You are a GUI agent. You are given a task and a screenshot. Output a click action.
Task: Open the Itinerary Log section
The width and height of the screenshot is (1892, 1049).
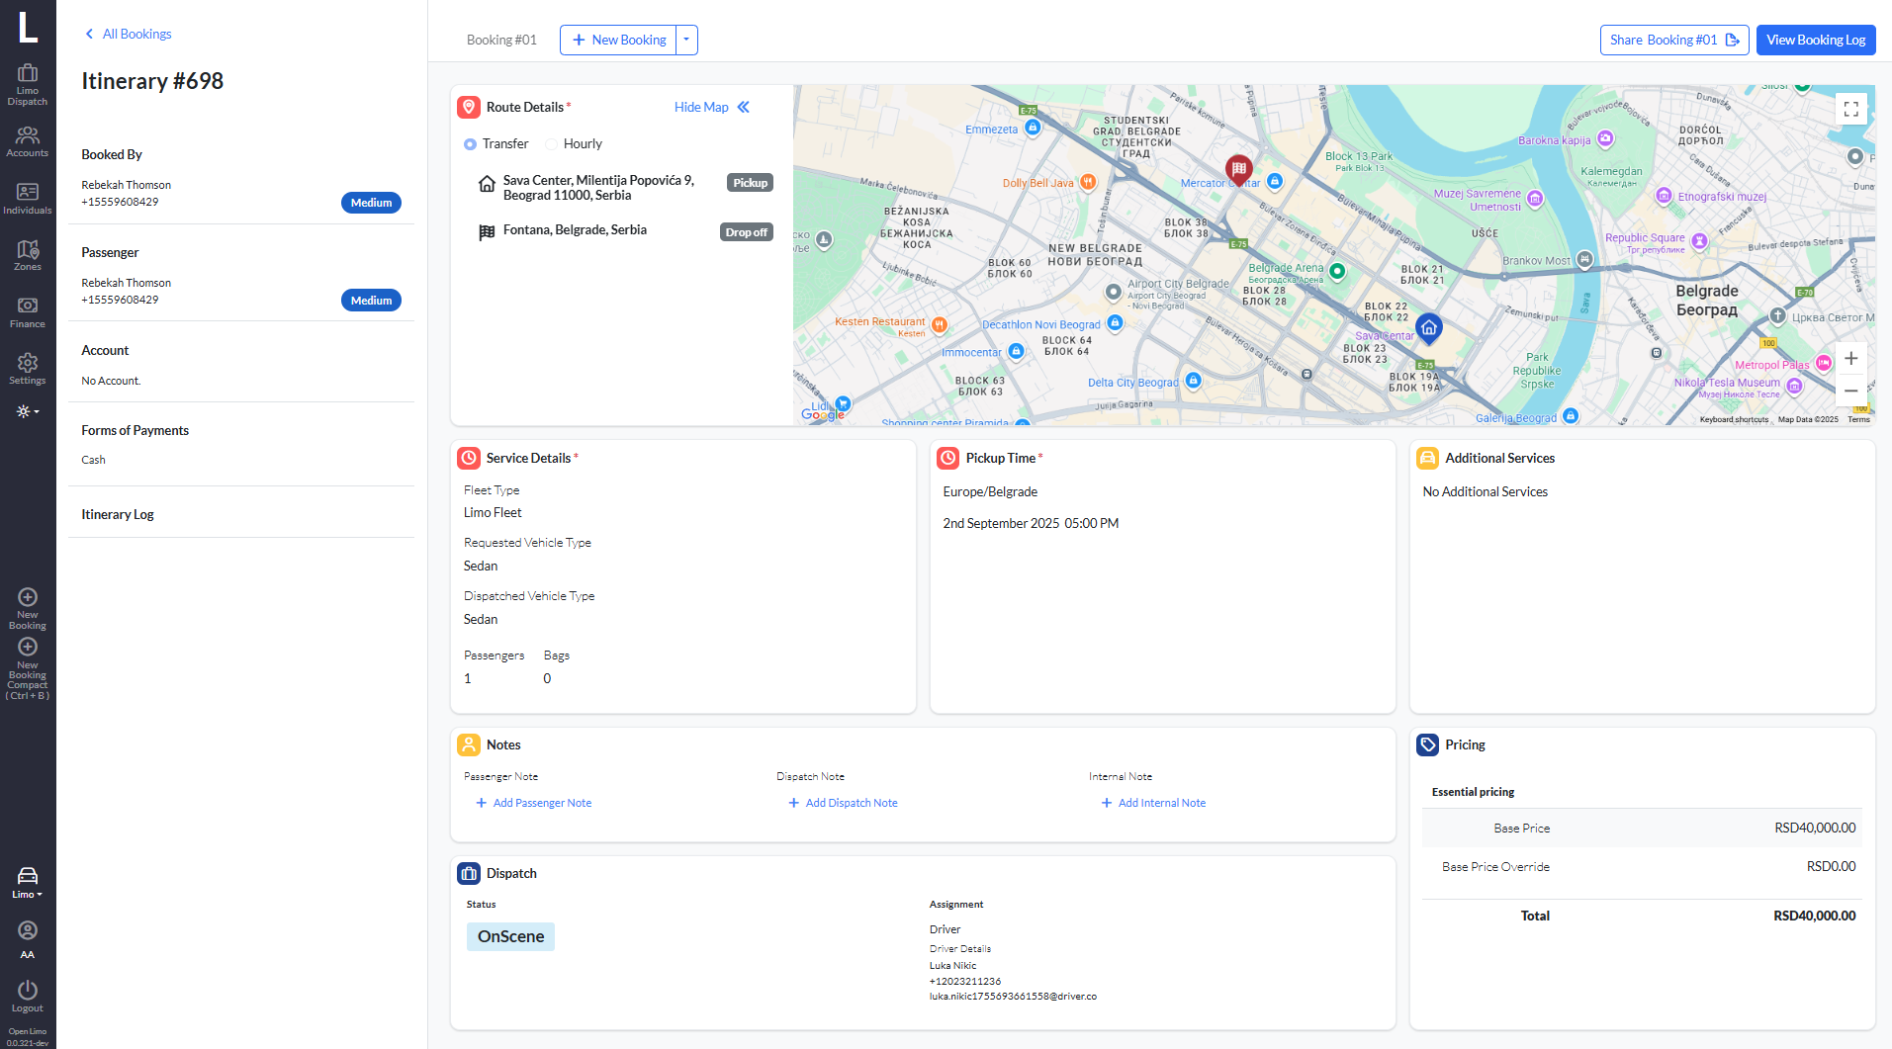point(117,514)
